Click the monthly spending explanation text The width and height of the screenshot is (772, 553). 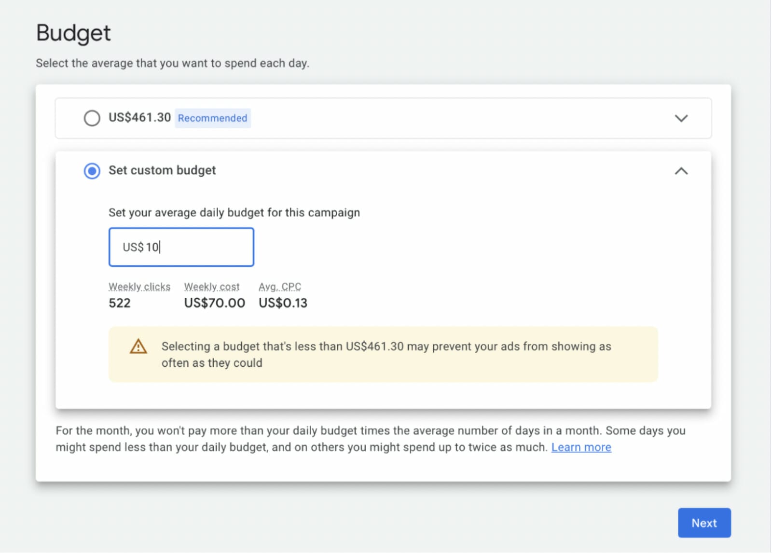[370, 439]
